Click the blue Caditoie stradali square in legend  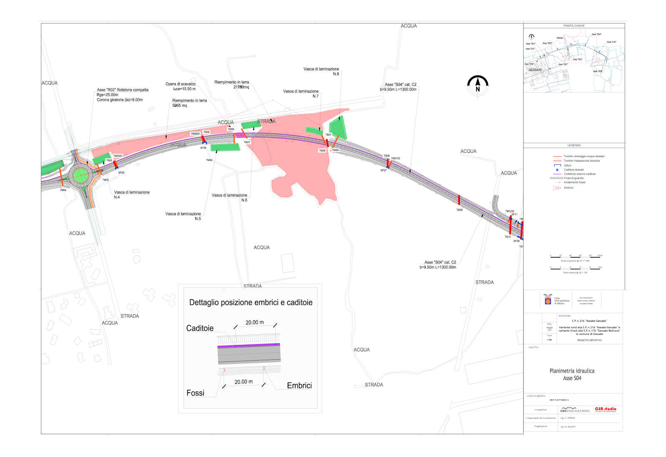pos(557,170)
